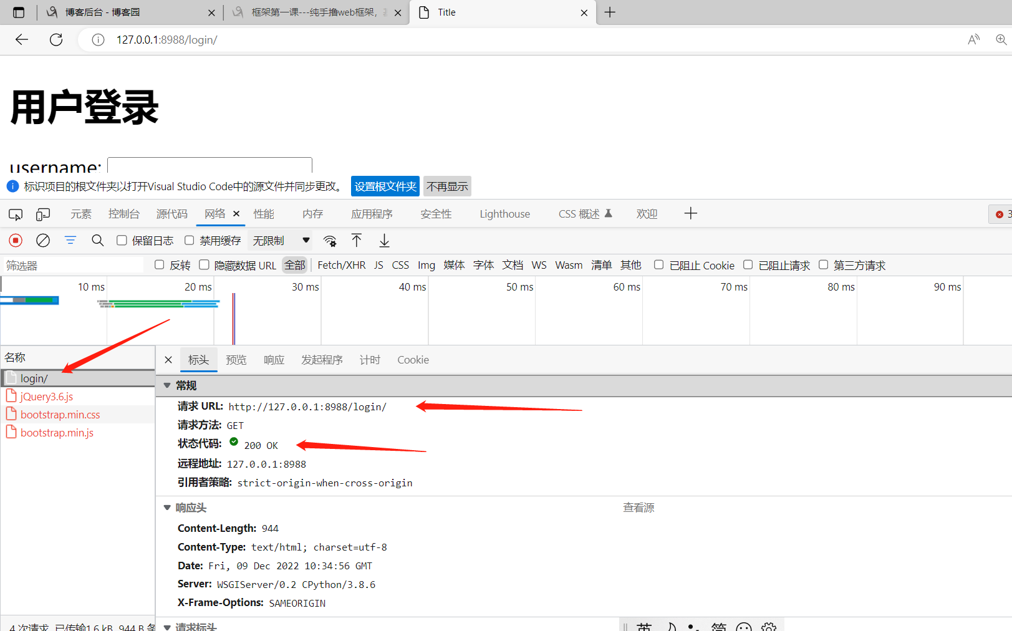
Task: Click the 不再显示 button
Action: (x=447, y=186)
